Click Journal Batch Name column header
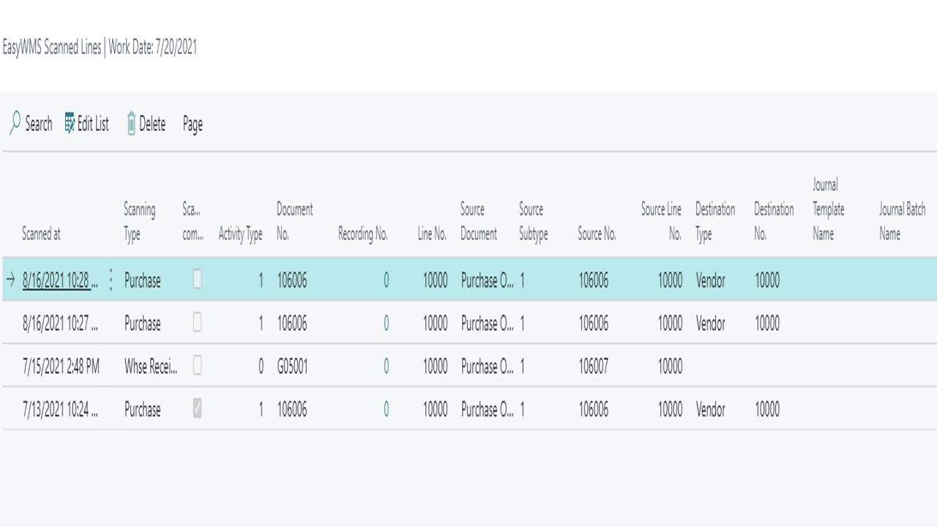 click(902, 222)
